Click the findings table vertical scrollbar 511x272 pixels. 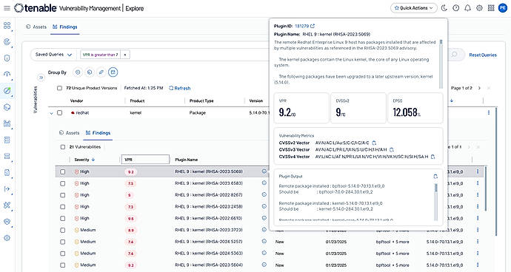[486, 188]
